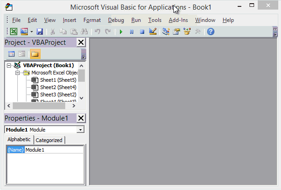The height and width of the screenshot is (190, 281).
Task: Open the Project Explorer toolbar icon
Action: point(166,32)
